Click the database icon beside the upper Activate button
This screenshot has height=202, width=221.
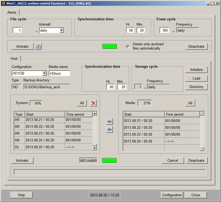(x=39, y=46)
